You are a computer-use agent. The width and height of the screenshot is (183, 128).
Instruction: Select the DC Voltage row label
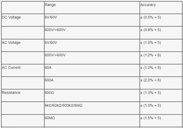pos(11,17)
